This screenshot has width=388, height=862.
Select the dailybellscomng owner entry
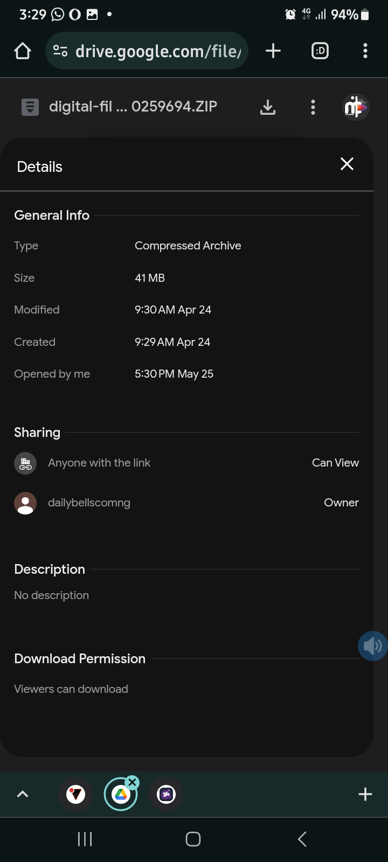pos(89,503)
